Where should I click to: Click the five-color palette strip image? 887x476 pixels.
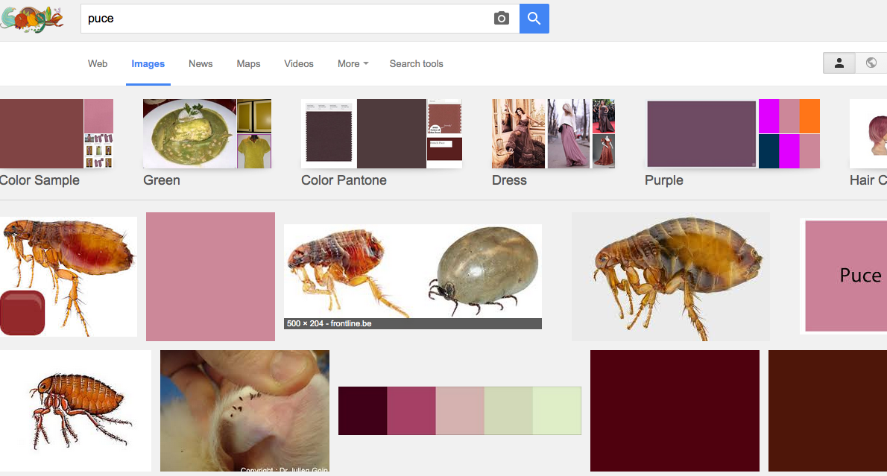tap(459, 410)
